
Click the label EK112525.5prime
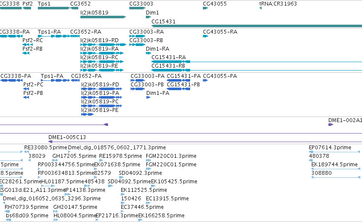tap(144, 190)
